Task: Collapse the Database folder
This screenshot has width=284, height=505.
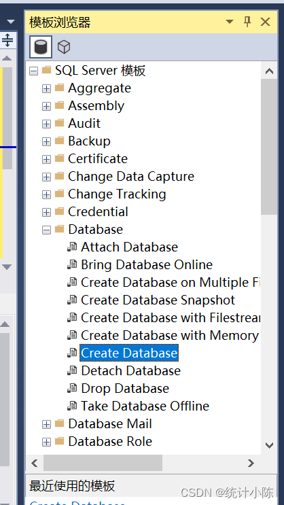Action: pyautogui.click(x=47, y=230)
